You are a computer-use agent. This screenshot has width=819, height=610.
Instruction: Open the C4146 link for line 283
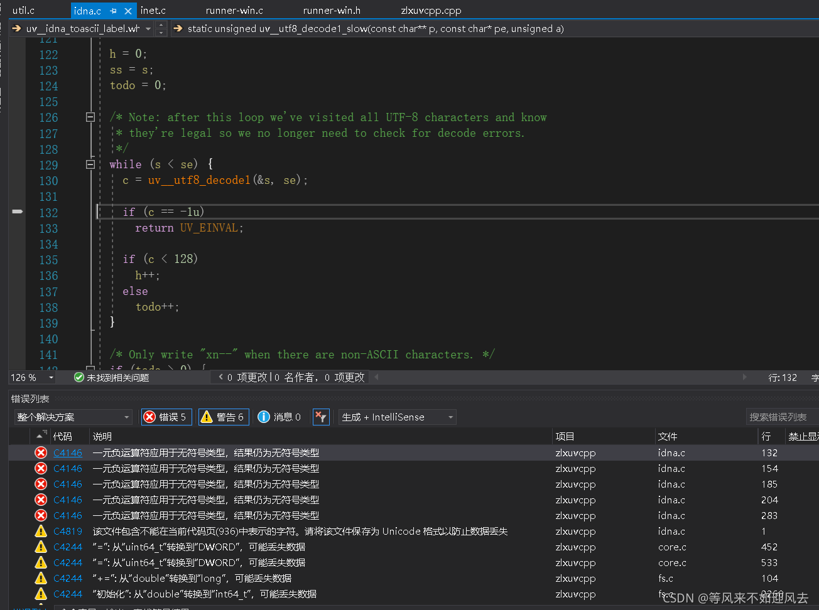point(68,515)
